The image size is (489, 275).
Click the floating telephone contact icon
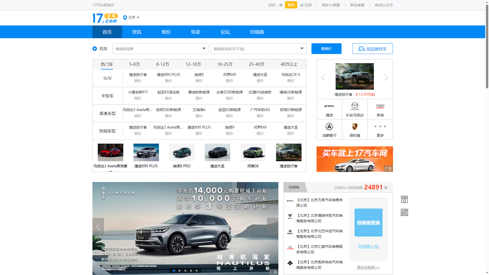[x=404, y=199]
